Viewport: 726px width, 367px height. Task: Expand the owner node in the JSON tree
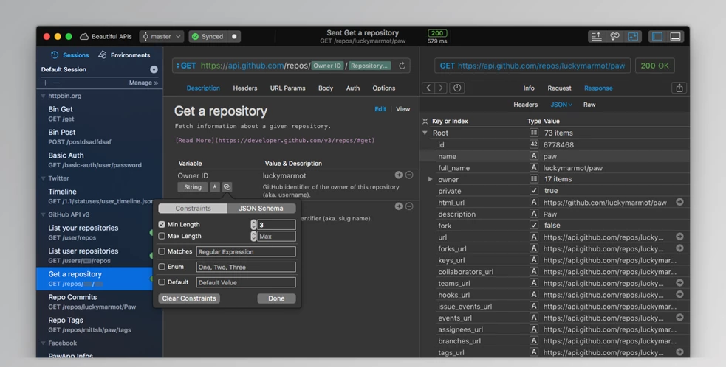point(431,179)
